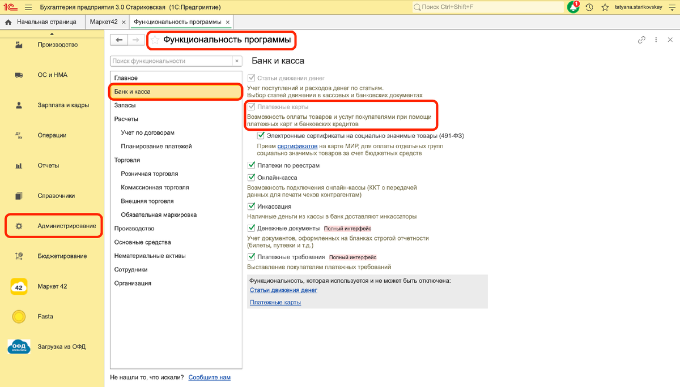Click the Производство factory icon
Image resolution: width=680 pixels, height=387 pixels.
click(x=19, y=45)
